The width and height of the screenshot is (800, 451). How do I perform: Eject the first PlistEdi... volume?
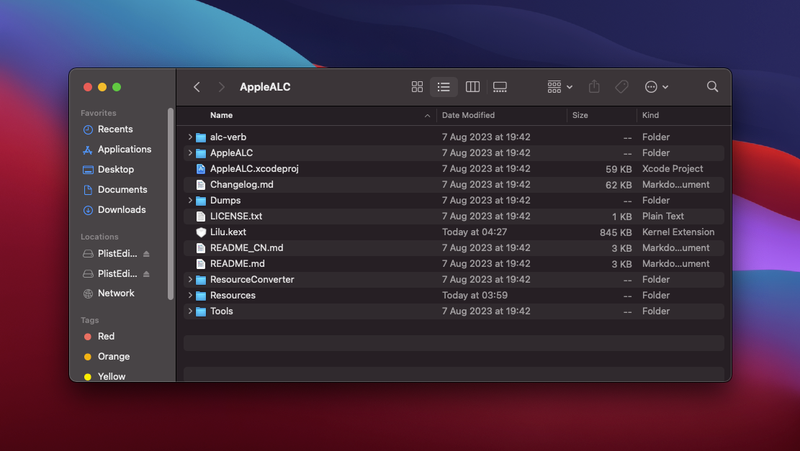pyautogui.click(x=146, y=254)
